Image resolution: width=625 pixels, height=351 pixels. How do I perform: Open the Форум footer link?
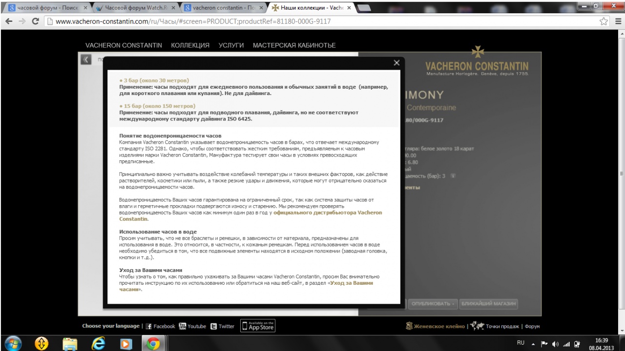[x=532, y=326]
